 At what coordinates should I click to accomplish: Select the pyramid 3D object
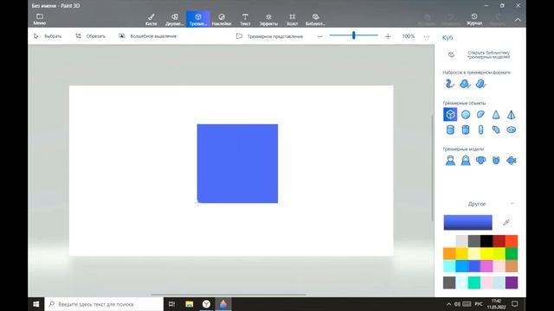pos(512,114)
